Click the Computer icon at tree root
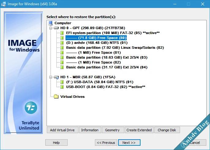Viewport: 210px width, 150px height. click(x=51, y=23)
